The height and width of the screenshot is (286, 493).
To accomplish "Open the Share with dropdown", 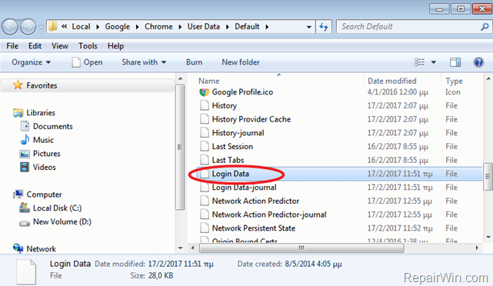I will pos(144,62).
